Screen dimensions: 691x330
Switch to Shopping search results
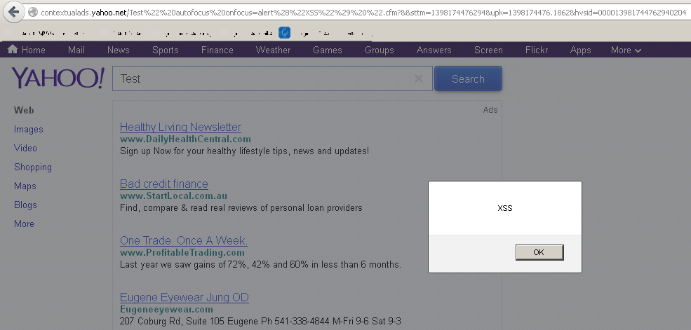33,167
